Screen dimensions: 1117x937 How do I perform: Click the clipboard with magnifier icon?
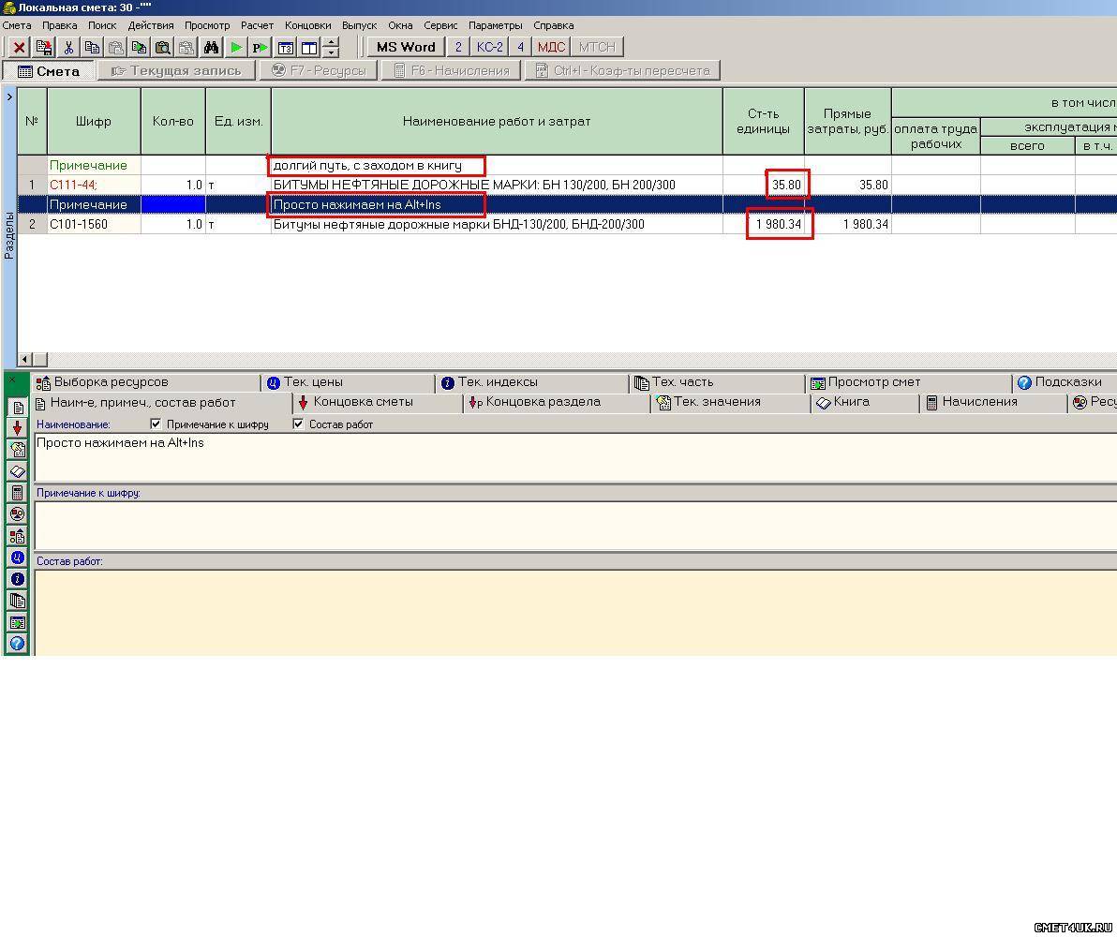[163, 48]
